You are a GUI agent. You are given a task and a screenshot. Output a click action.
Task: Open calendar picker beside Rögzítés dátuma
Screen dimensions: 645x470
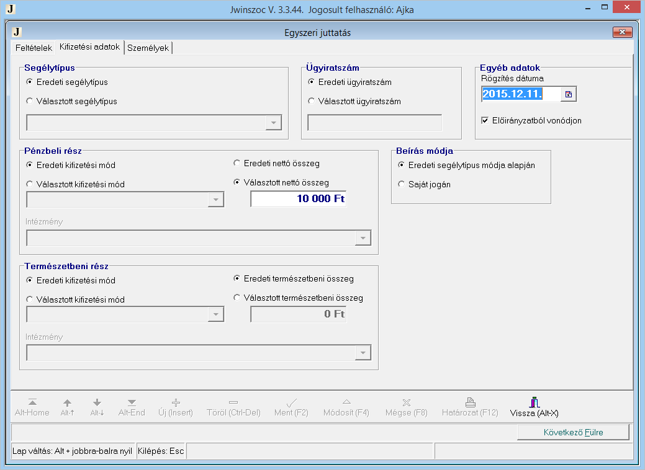[569, 94]
